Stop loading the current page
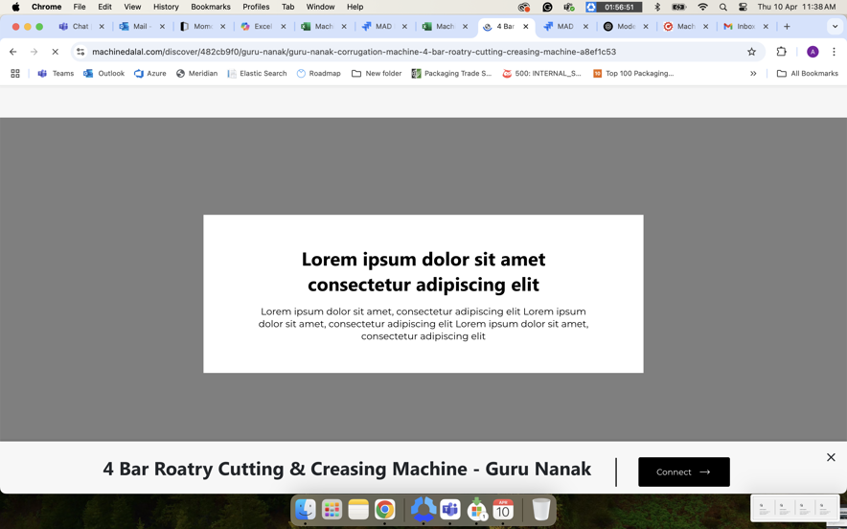Image resolution: width=847 pixels, height=529 pixels. pyautogui.click(x=55, y=52)
